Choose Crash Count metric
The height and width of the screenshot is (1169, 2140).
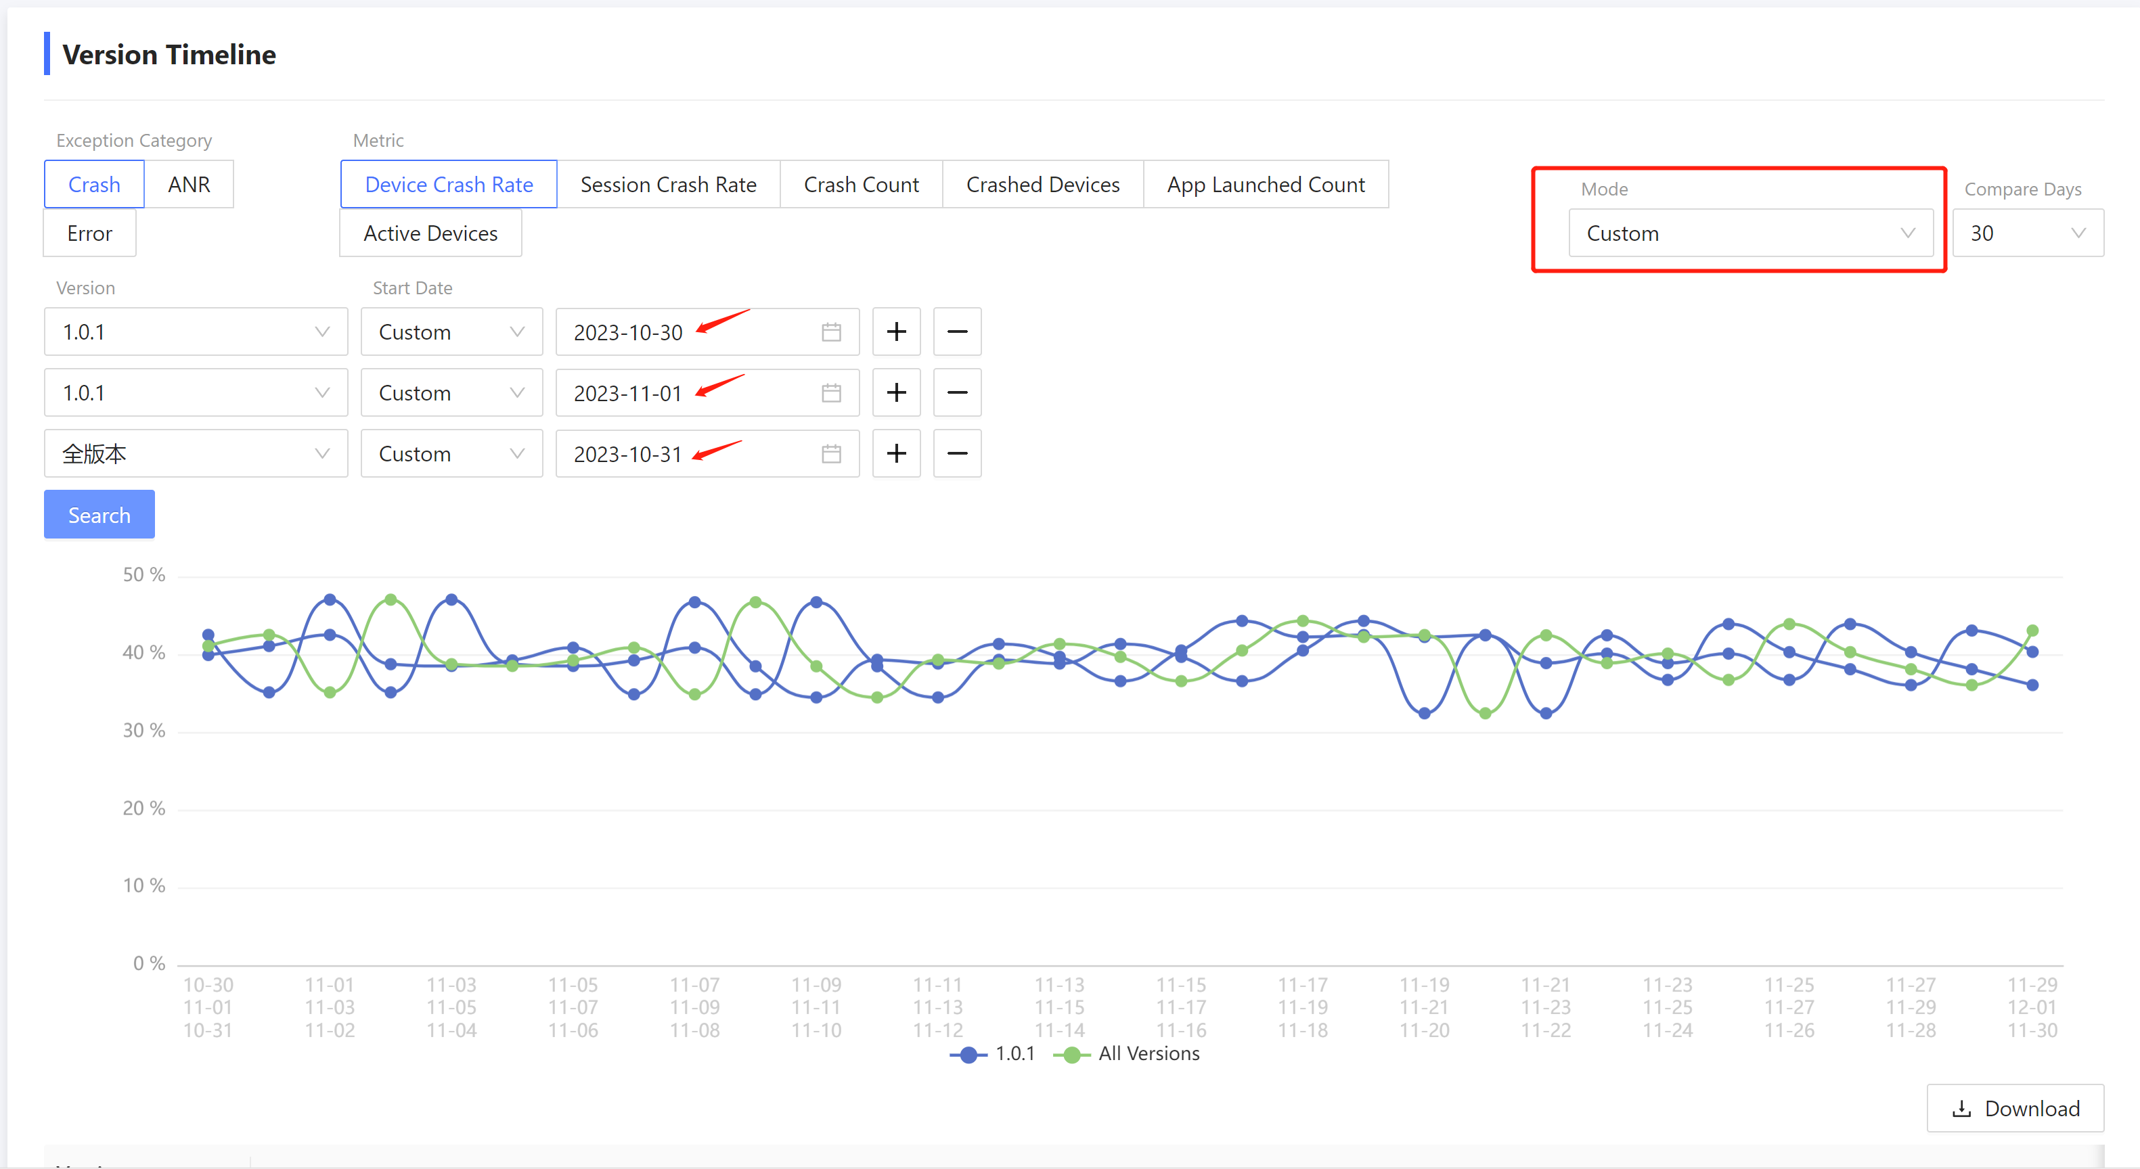(862, 184)
